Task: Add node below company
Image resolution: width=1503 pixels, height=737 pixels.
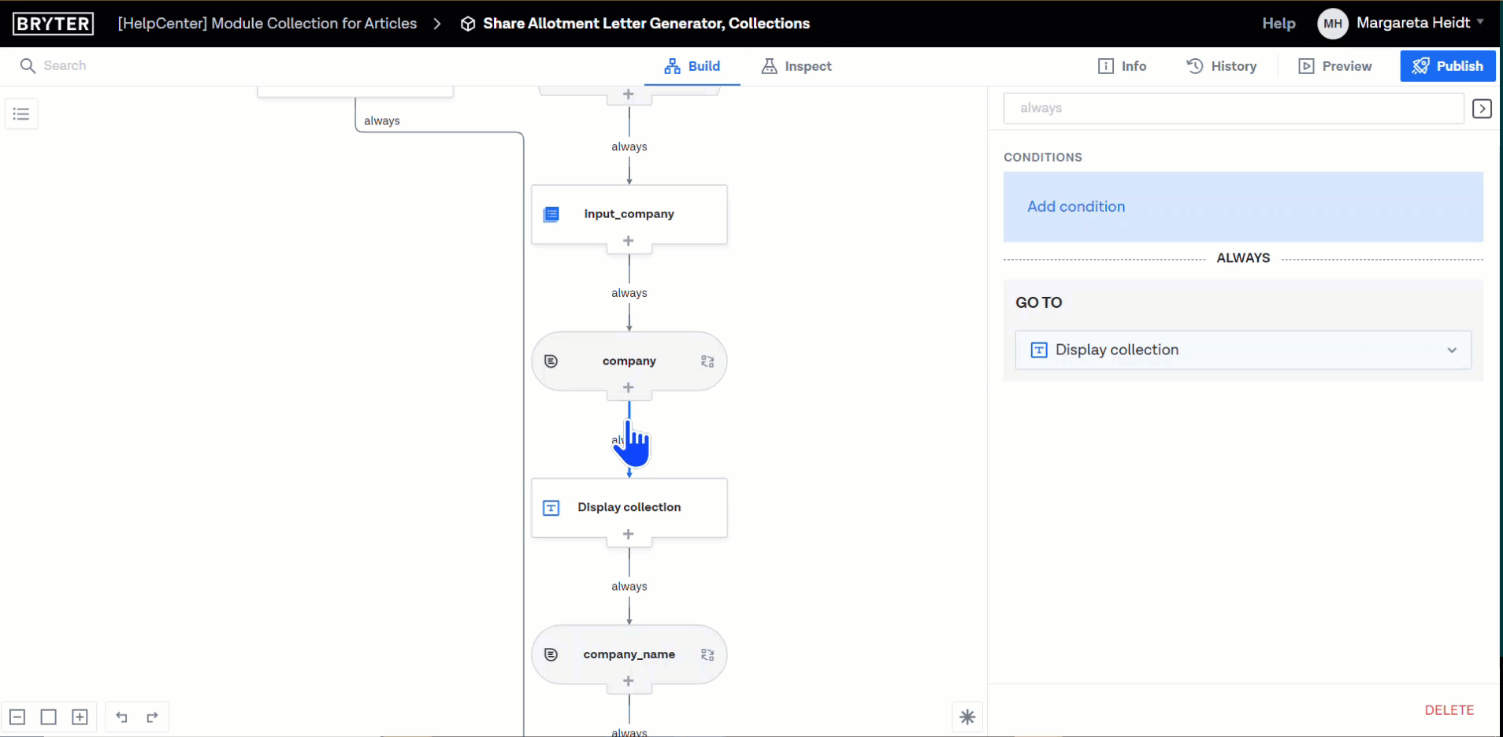Action: [x=629, y=387]
